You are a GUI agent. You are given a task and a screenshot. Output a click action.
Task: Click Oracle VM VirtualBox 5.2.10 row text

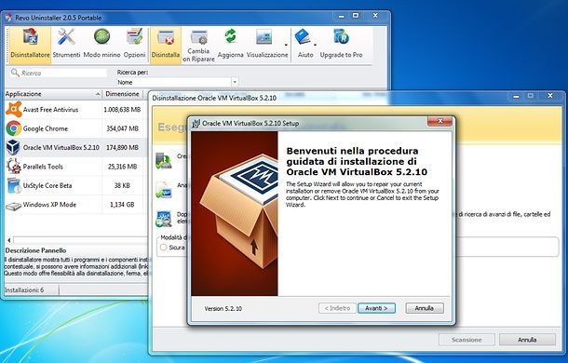click(x=61, y=147)
